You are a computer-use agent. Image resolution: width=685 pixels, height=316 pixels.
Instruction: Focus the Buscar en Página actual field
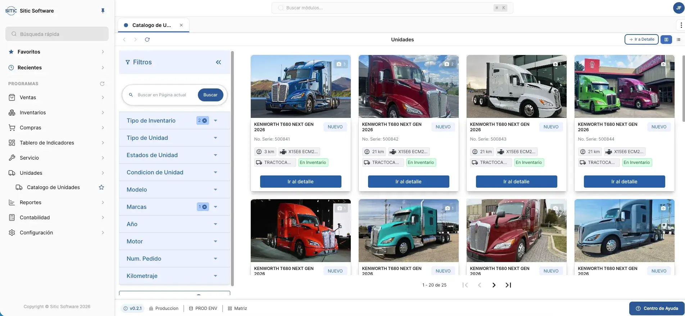(162, 95)
